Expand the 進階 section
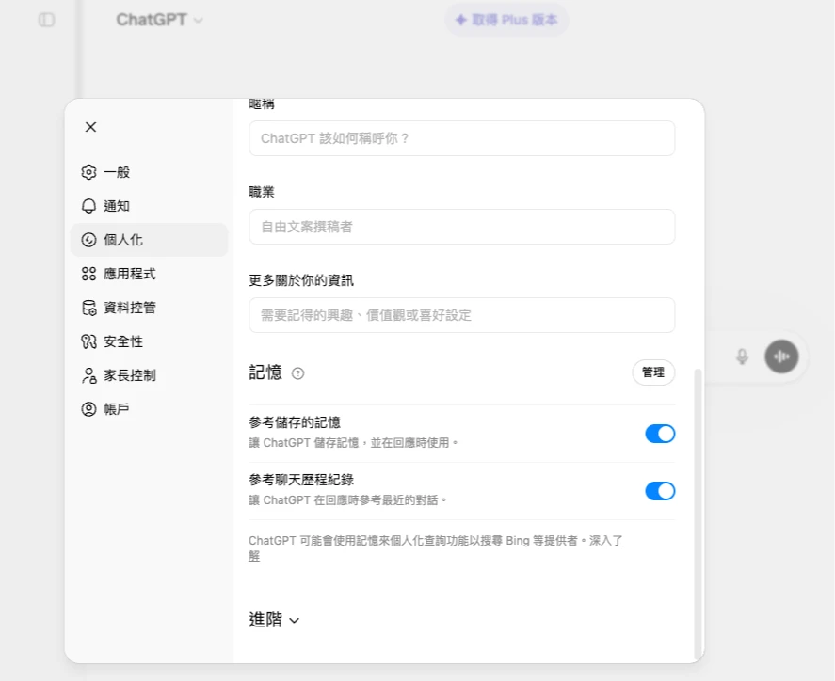Screen dimensions: 835x681 [274, 620]
